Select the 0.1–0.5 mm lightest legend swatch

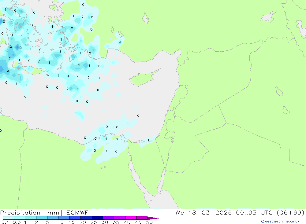tap(8, 218)
